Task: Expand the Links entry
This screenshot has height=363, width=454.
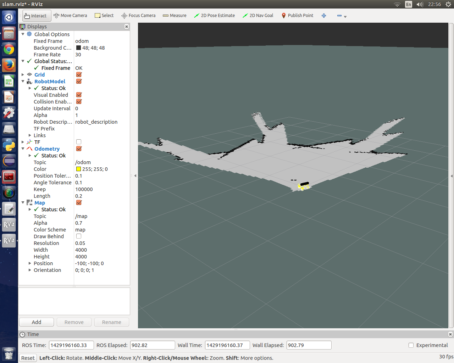Action: tap(30, 135)
